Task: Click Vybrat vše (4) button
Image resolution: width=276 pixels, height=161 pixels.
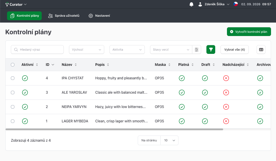Action: pyautogui.click(x=235, y=49)
